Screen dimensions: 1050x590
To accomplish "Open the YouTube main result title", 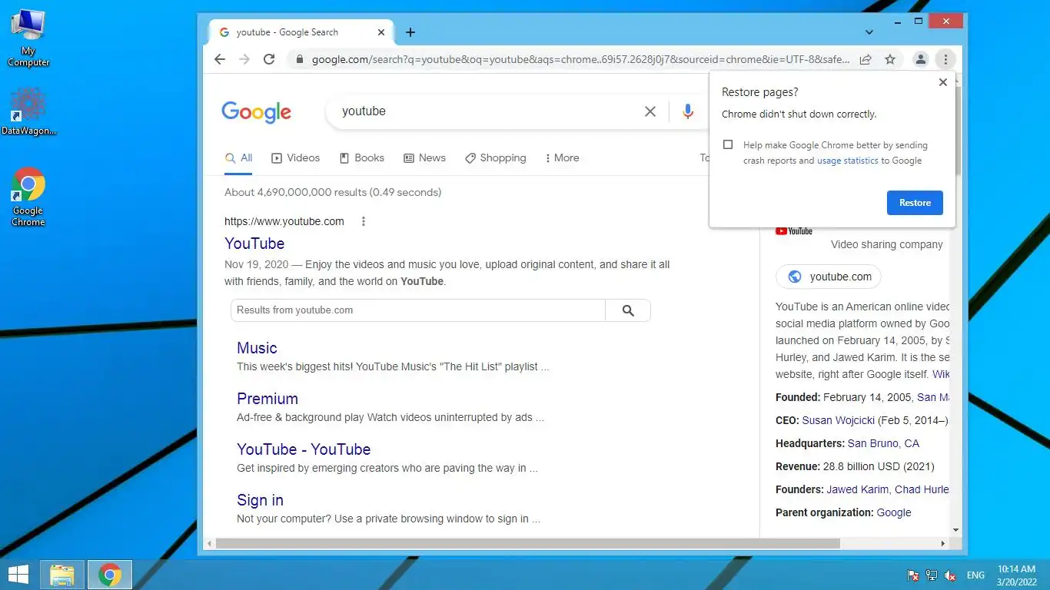I will pos(254,244).
